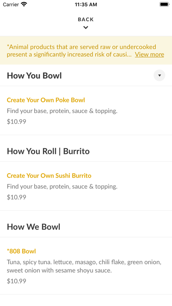This screenshot has height=306, width=172.
Task: Tap the How You Bowl section header
Action: click(34, 76)
